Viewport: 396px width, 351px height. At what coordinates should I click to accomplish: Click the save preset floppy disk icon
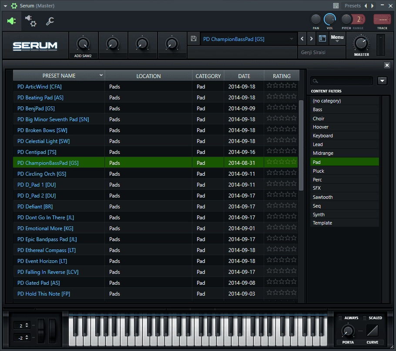click(x=194, y=38)
